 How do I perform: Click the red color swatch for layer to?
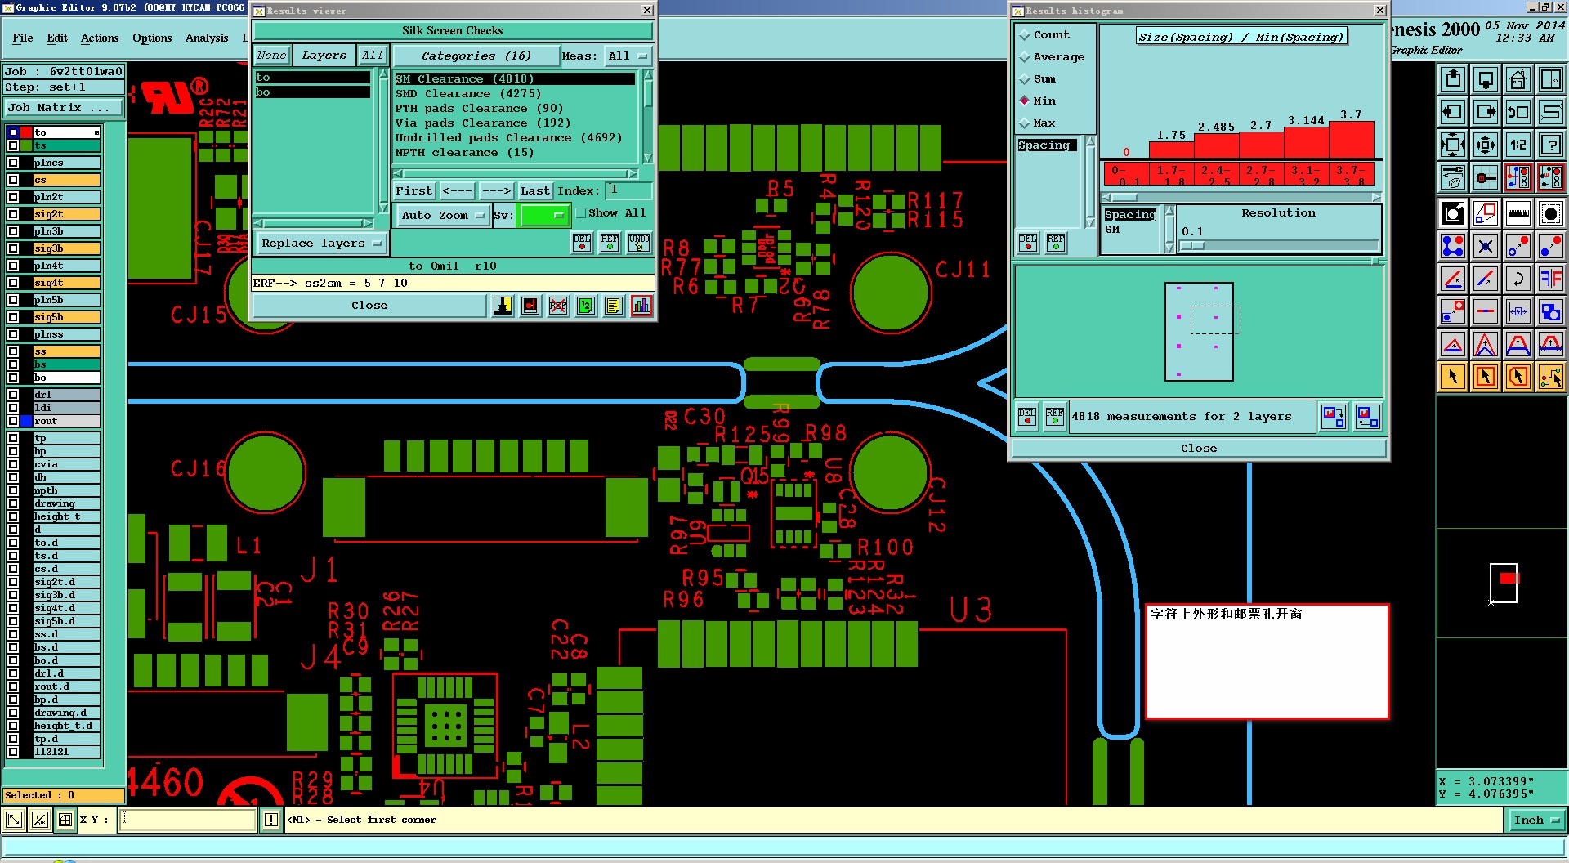[x=26, y=132]
